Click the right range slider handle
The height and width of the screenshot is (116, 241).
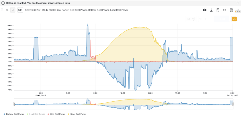[233, 104]
